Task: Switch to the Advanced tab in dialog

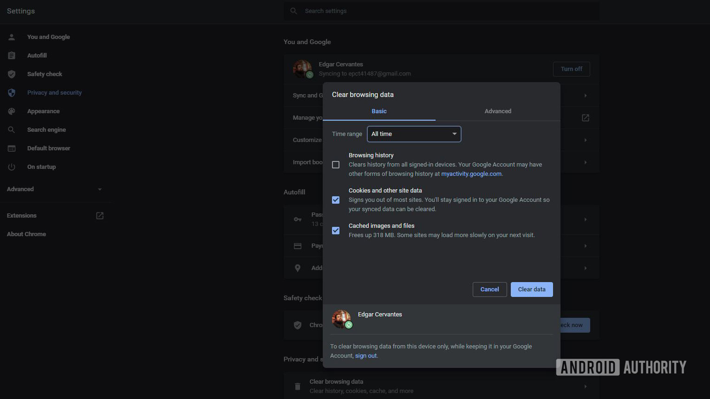Action: pos(498,111)
